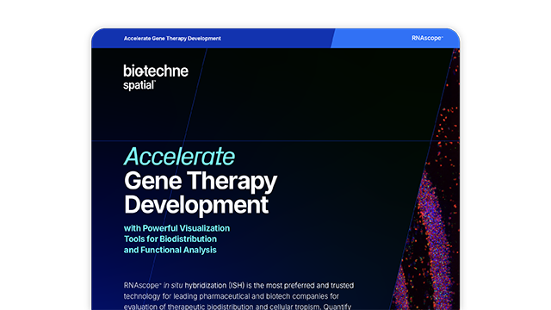
Task: Click the 'Gene Therapy' headline line
Action: tap(201, 182)
